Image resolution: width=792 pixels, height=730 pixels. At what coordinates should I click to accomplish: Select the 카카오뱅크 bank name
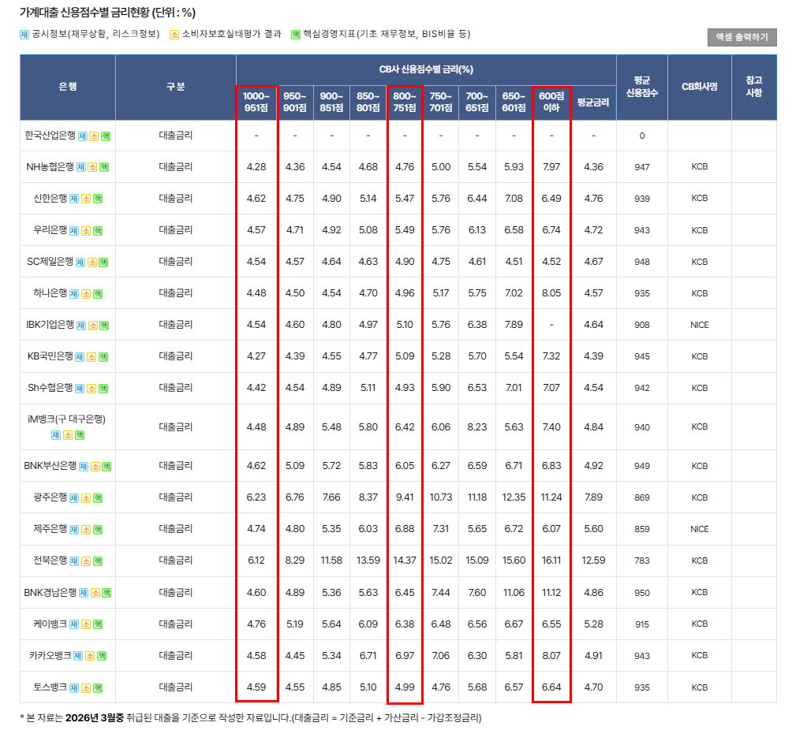[50, 655]
